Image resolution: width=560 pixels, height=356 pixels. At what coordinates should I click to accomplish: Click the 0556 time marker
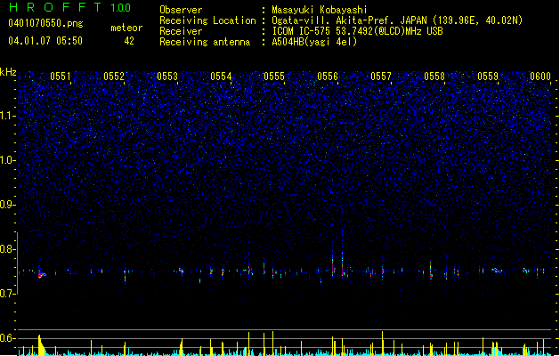[x=328, y=77]
